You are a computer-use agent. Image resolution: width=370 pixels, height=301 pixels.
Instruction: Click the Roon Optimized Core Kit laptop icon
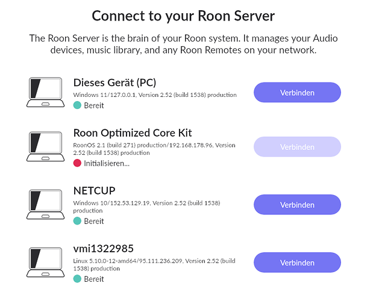click(x=45, y=147)
